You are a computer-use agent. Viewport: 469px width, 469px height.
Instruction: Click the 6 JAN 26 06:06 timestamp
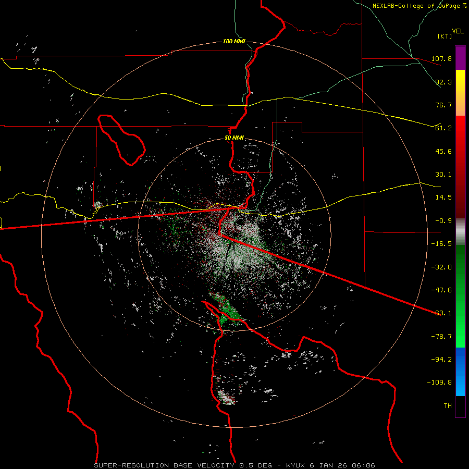click(x=342, y=465)
